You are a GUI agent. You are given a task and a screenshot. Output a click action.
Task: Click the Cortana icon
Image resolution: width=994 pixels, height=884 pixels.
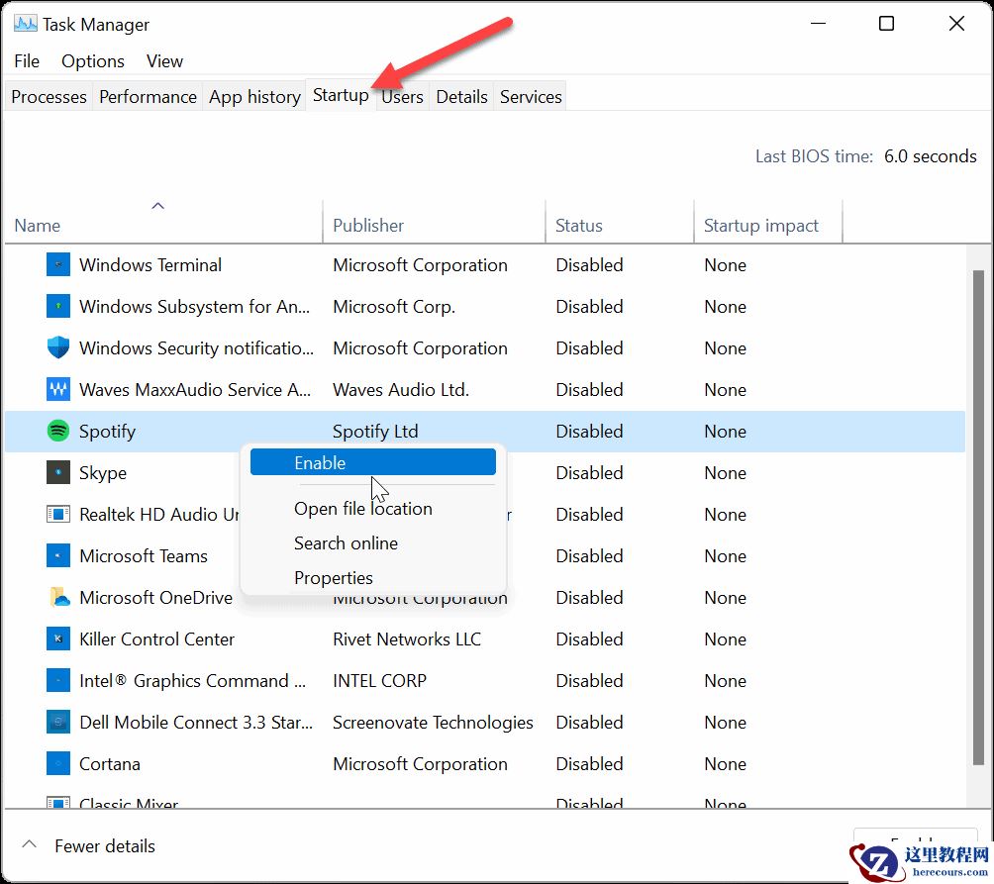pyautogui.click(x=58, y=763)
